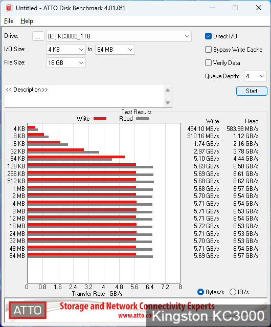
Task: Enable the Verify Data checkbox
Action: tap(208, 63)
